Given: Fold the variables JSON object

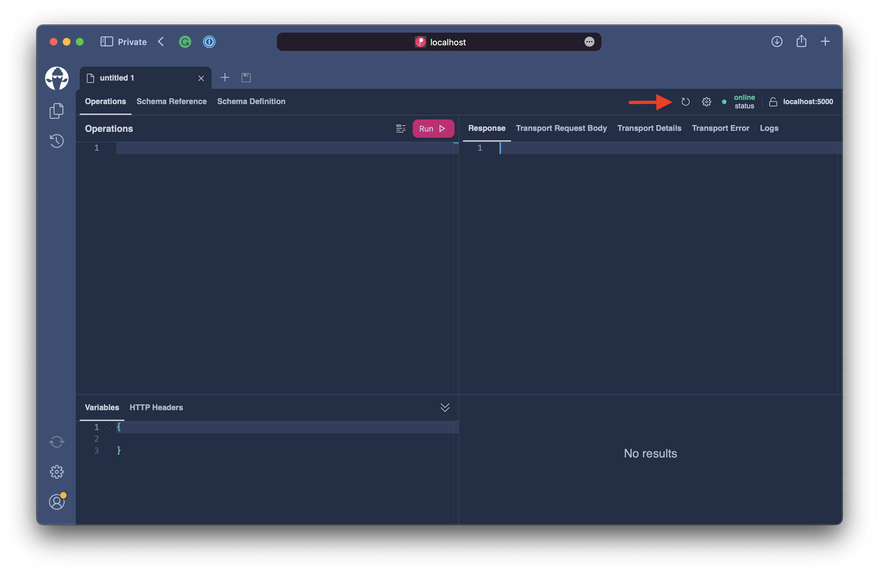Looking at the screenshot, I should click(109, 427).
